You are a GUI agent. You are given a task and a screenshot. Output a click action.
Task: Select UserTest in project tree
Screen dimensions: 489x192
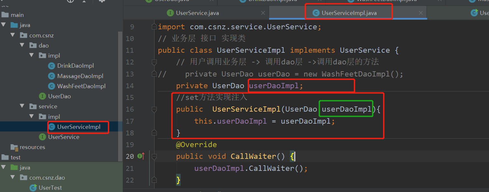[x=50, y=188]
